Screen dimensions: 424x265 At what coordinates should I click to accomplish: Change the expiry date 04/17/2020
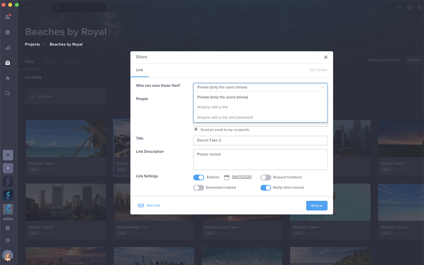pyautogui.click(x=242, y=177)
